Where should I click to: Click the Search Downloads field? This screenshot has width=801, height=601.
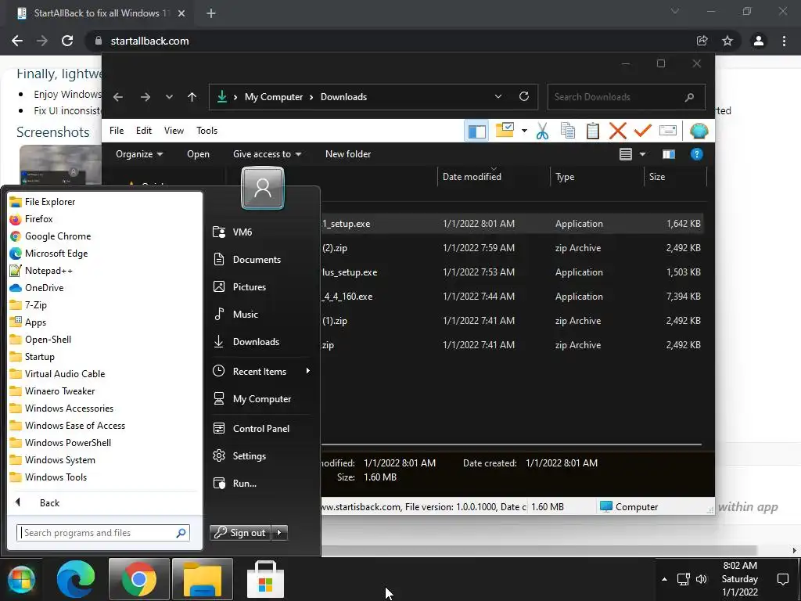point(626,97)
